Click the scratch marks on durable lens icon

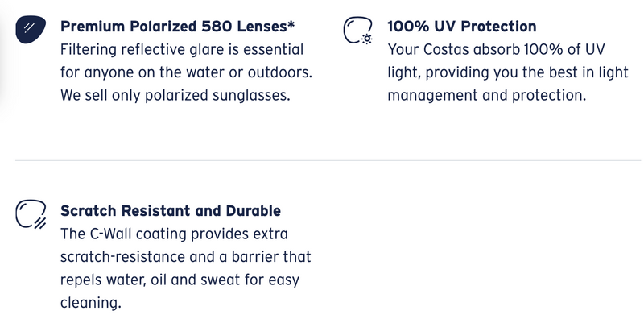(39, 224)
